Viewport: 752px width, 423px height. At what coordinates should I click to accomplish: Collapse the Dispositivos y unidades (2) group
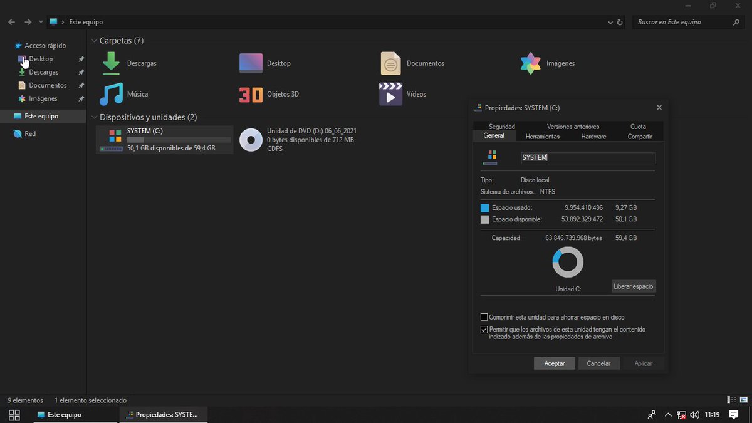click(x=94, y=117)
